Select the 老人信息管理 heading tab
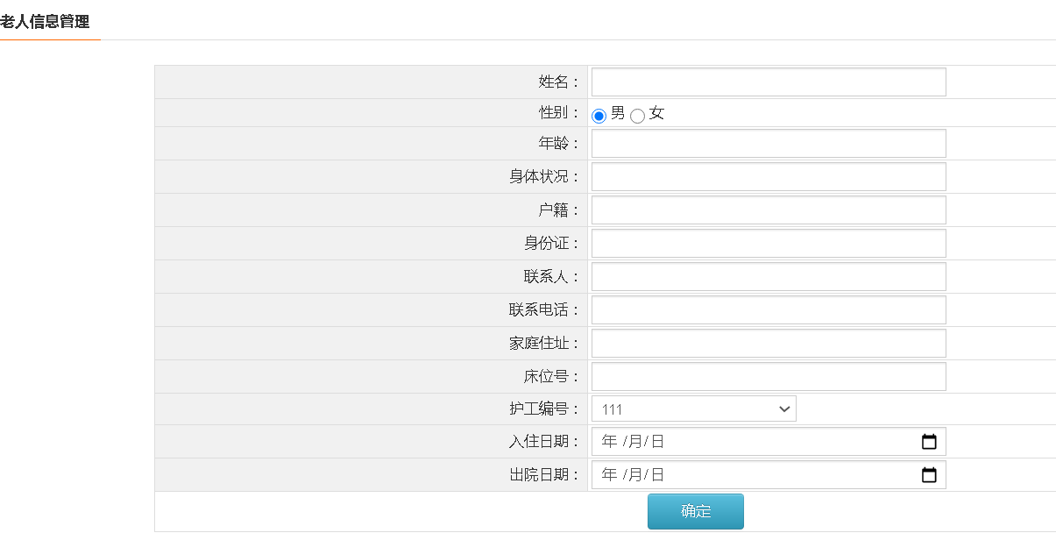This screenshot has height=533, width=1056. coord(46,22)
